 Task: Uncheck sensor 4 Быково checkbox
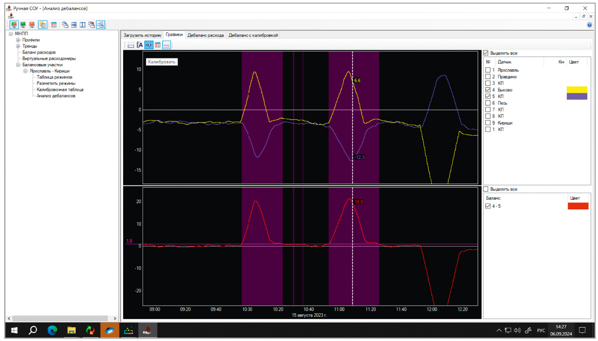coord(488,90)
